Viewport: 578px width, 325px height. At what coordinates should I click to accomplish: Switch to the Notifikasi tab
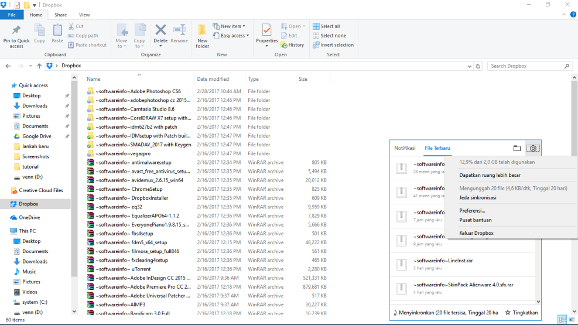click(405, 148)
